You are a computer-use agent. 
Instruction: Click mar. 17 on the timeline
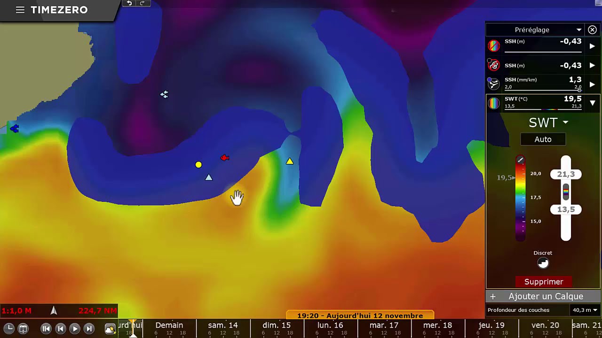pyautogui.click(x=384, y=325)
